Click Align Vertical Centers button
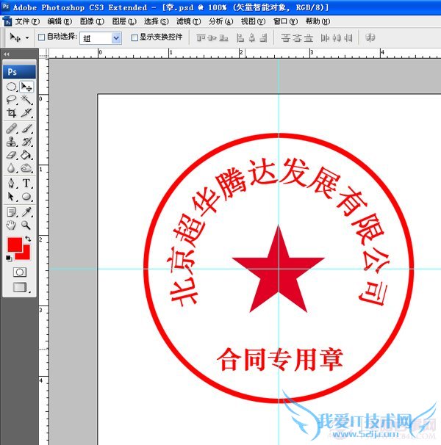This screenshot has width=441, height=445. (212, 37)
